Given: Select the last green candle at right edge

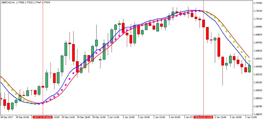Looking at the screenshot, I should tap(249, 69).
